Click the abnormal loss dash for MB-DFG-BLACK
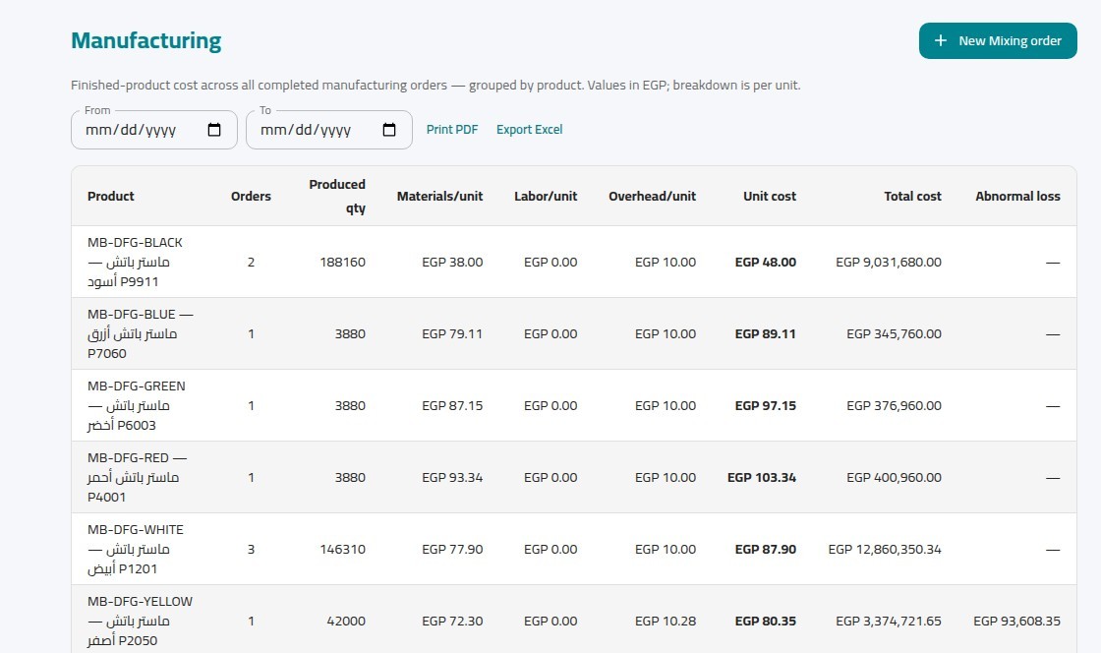Screen dimensions: 1101x653 (1053, 263)
